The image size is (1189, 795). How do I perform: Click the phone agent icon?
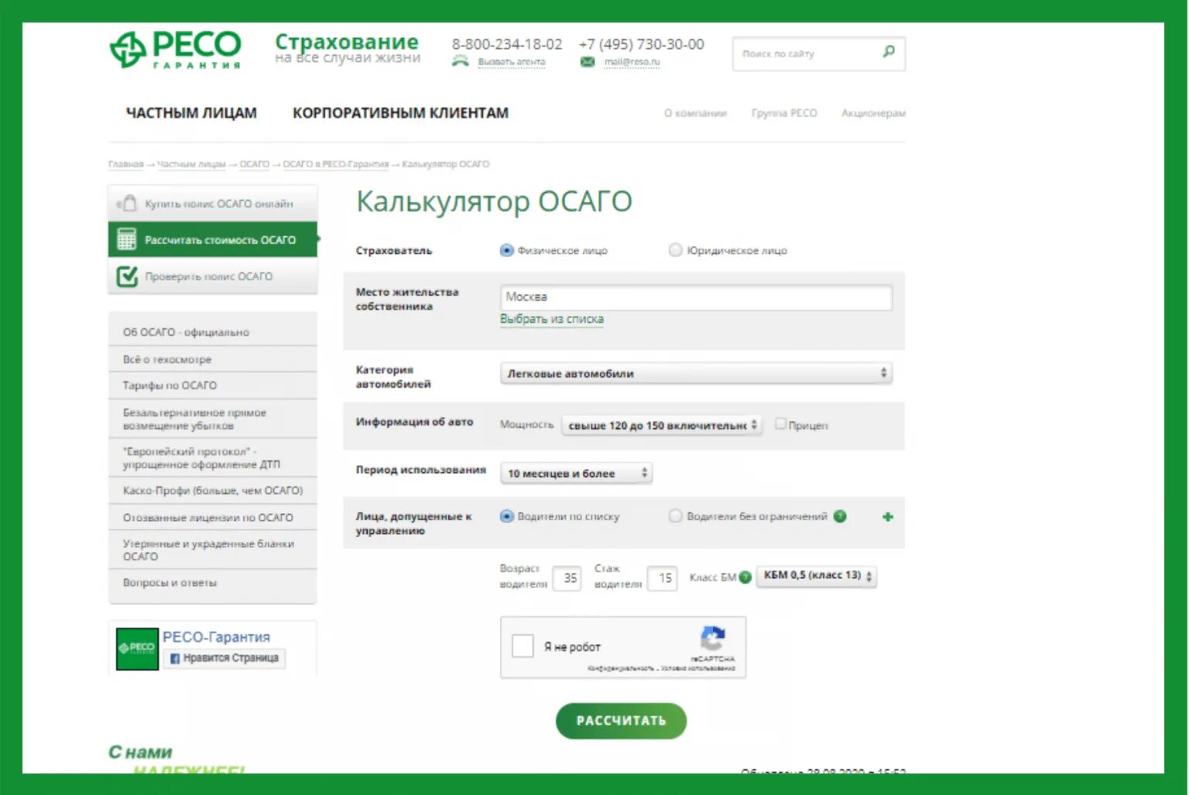pyautogui.click(x=461, y=61)
